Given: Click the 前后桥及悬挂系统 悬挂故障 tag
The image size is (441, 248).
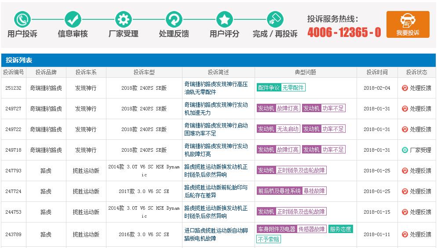Looking at the screenshot, I should [292, 191].
